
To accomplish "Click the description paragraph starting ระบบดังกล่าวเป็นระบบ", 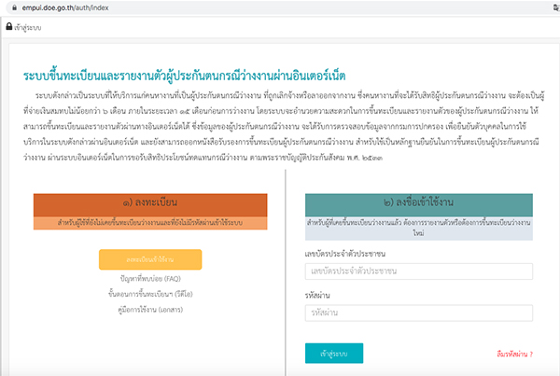I will tap(284, 126).
